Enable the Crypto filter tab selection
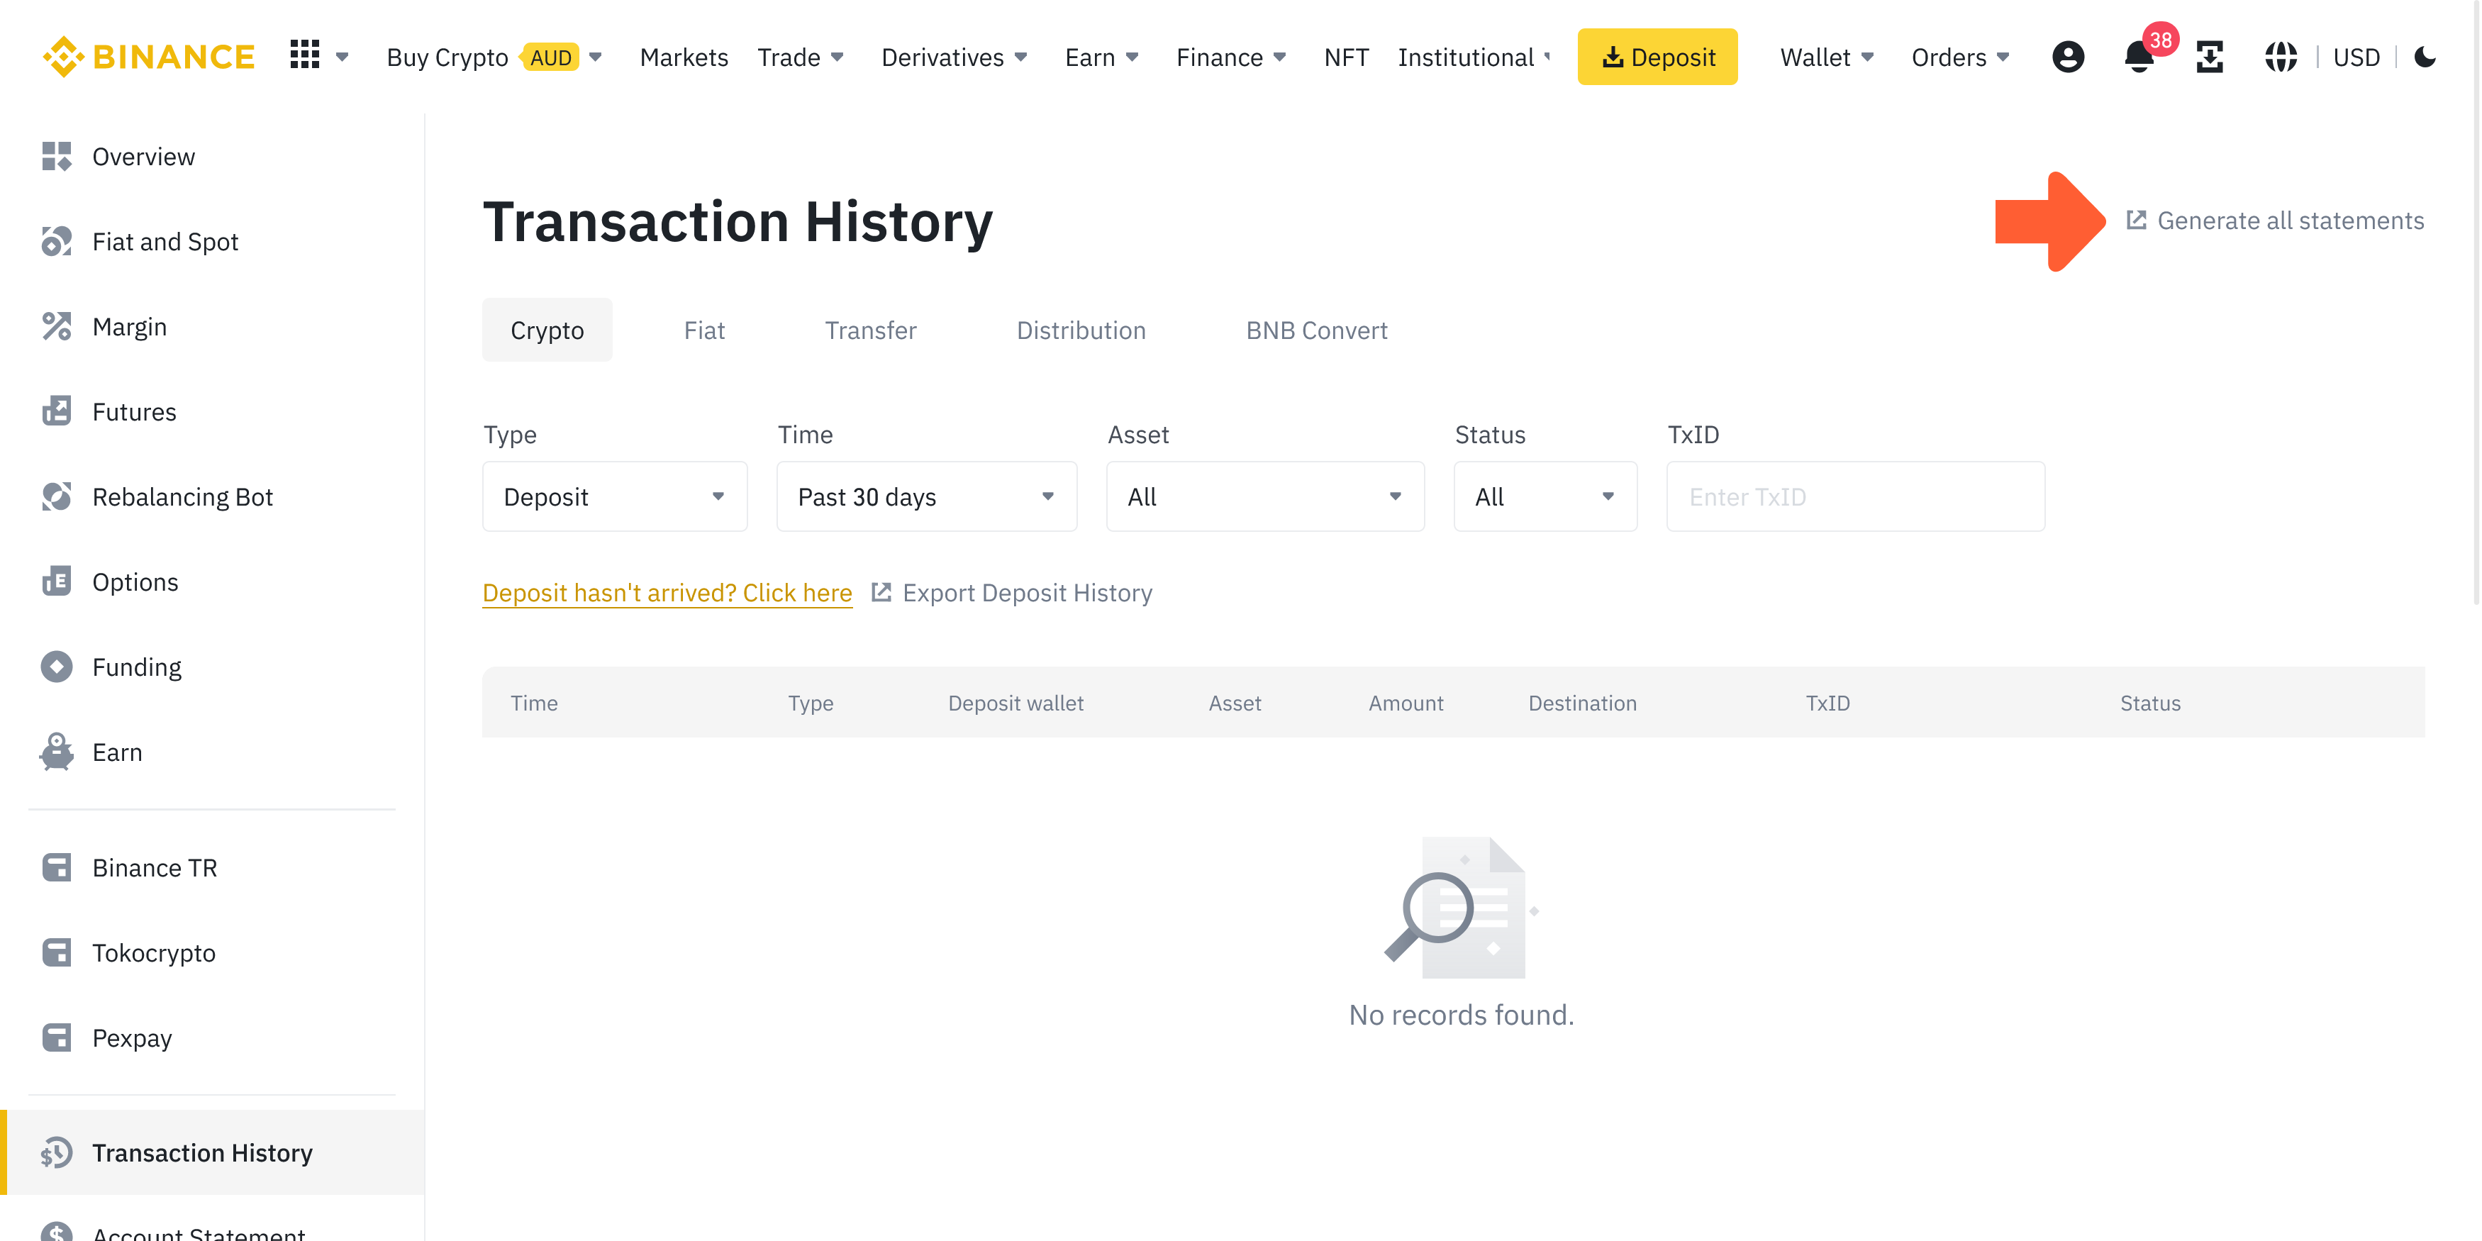The image size is (2482, 1241). coord(546,330)
